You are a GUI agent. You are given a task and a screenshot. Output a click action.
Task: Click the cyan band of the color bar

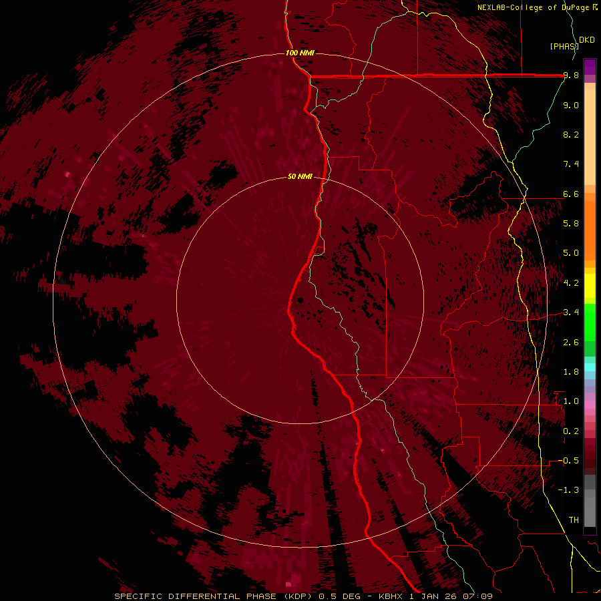coord(590,367)
